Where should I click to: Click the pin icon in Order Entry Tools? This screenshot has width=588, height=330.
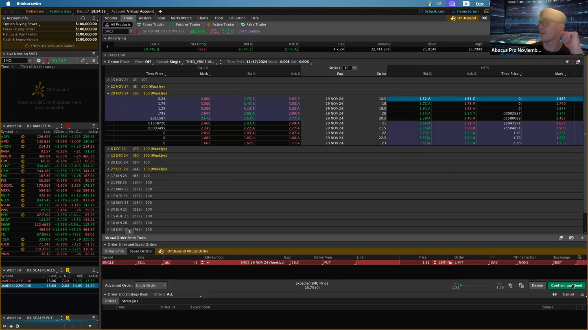click(582, 238)
